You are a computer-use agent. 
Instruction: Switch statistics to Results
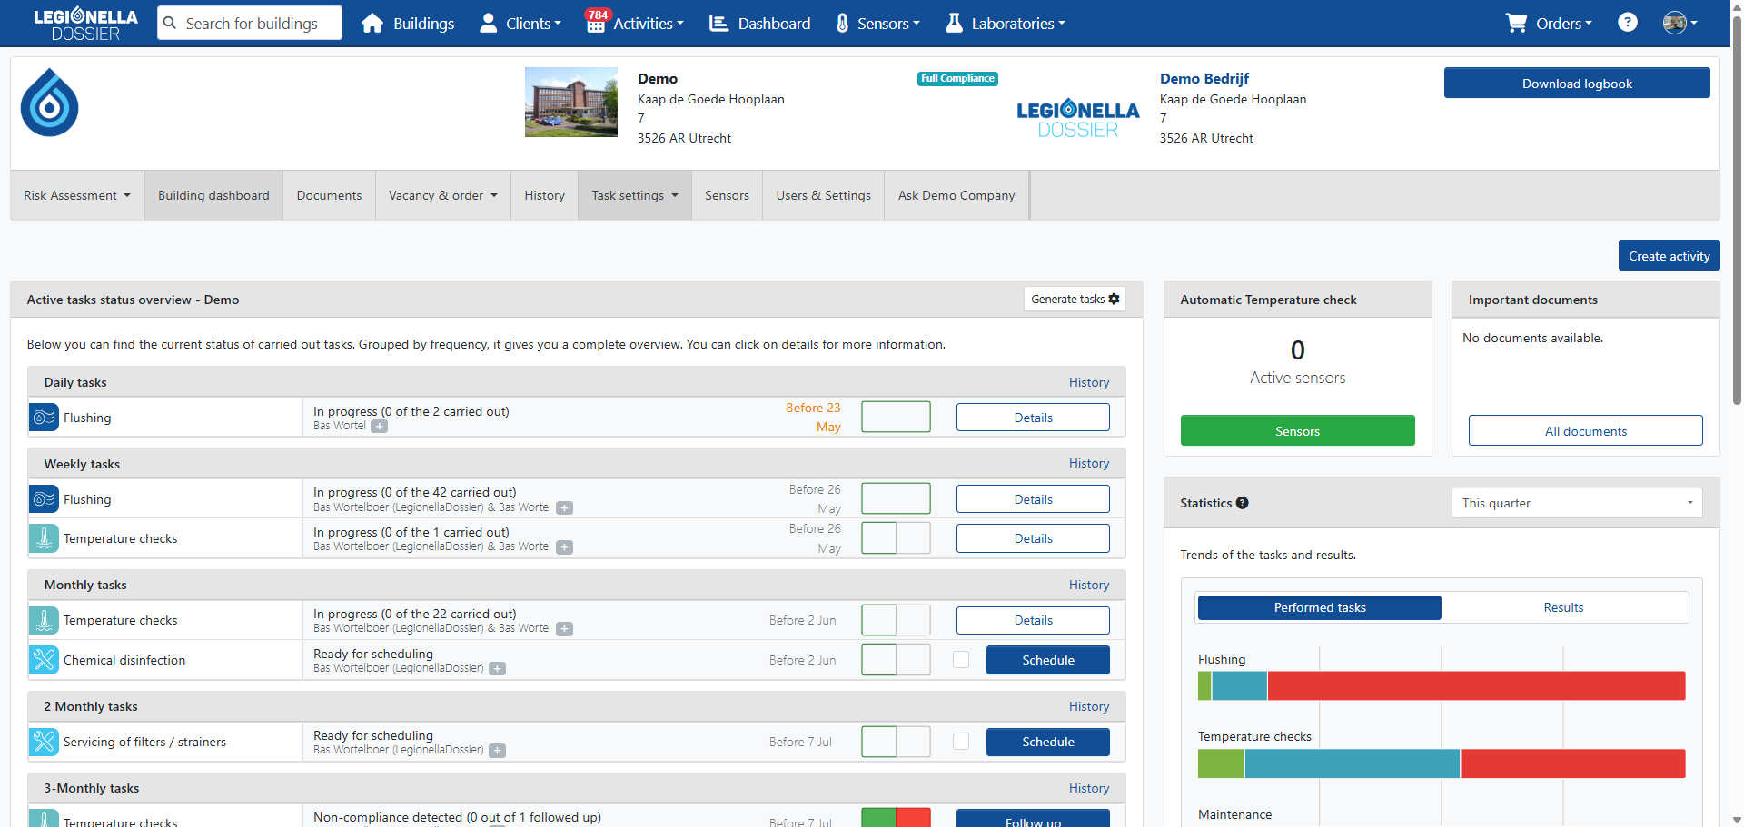tap(1564, 607)
